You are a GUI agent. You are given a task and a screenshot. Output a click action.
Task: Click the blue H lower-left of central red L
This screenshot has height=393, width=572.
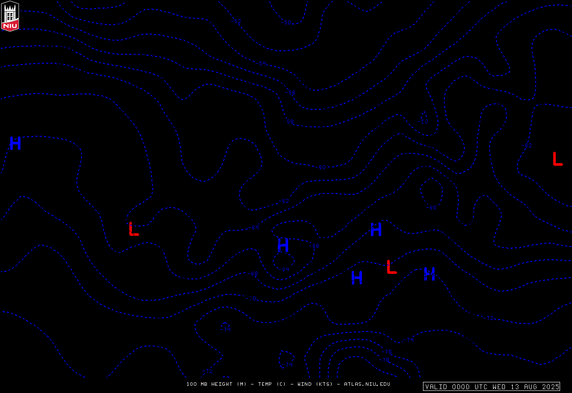tap(357, 277)
